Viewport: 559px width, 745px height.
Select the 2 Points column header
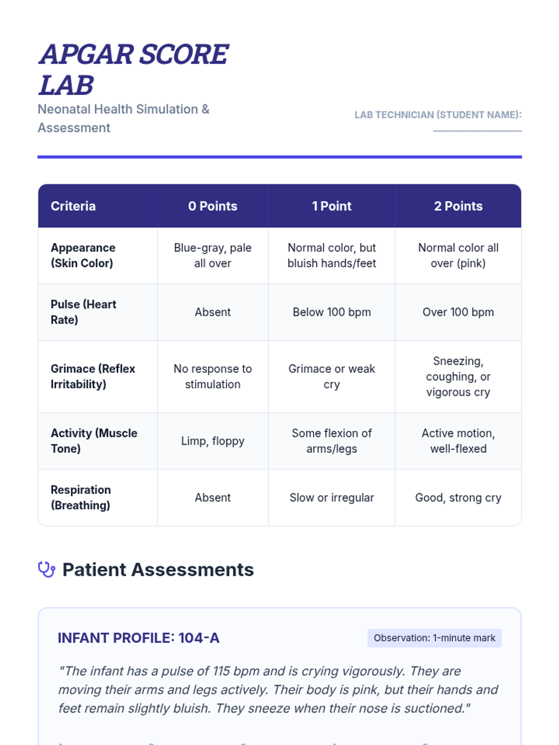pos(458,206)
